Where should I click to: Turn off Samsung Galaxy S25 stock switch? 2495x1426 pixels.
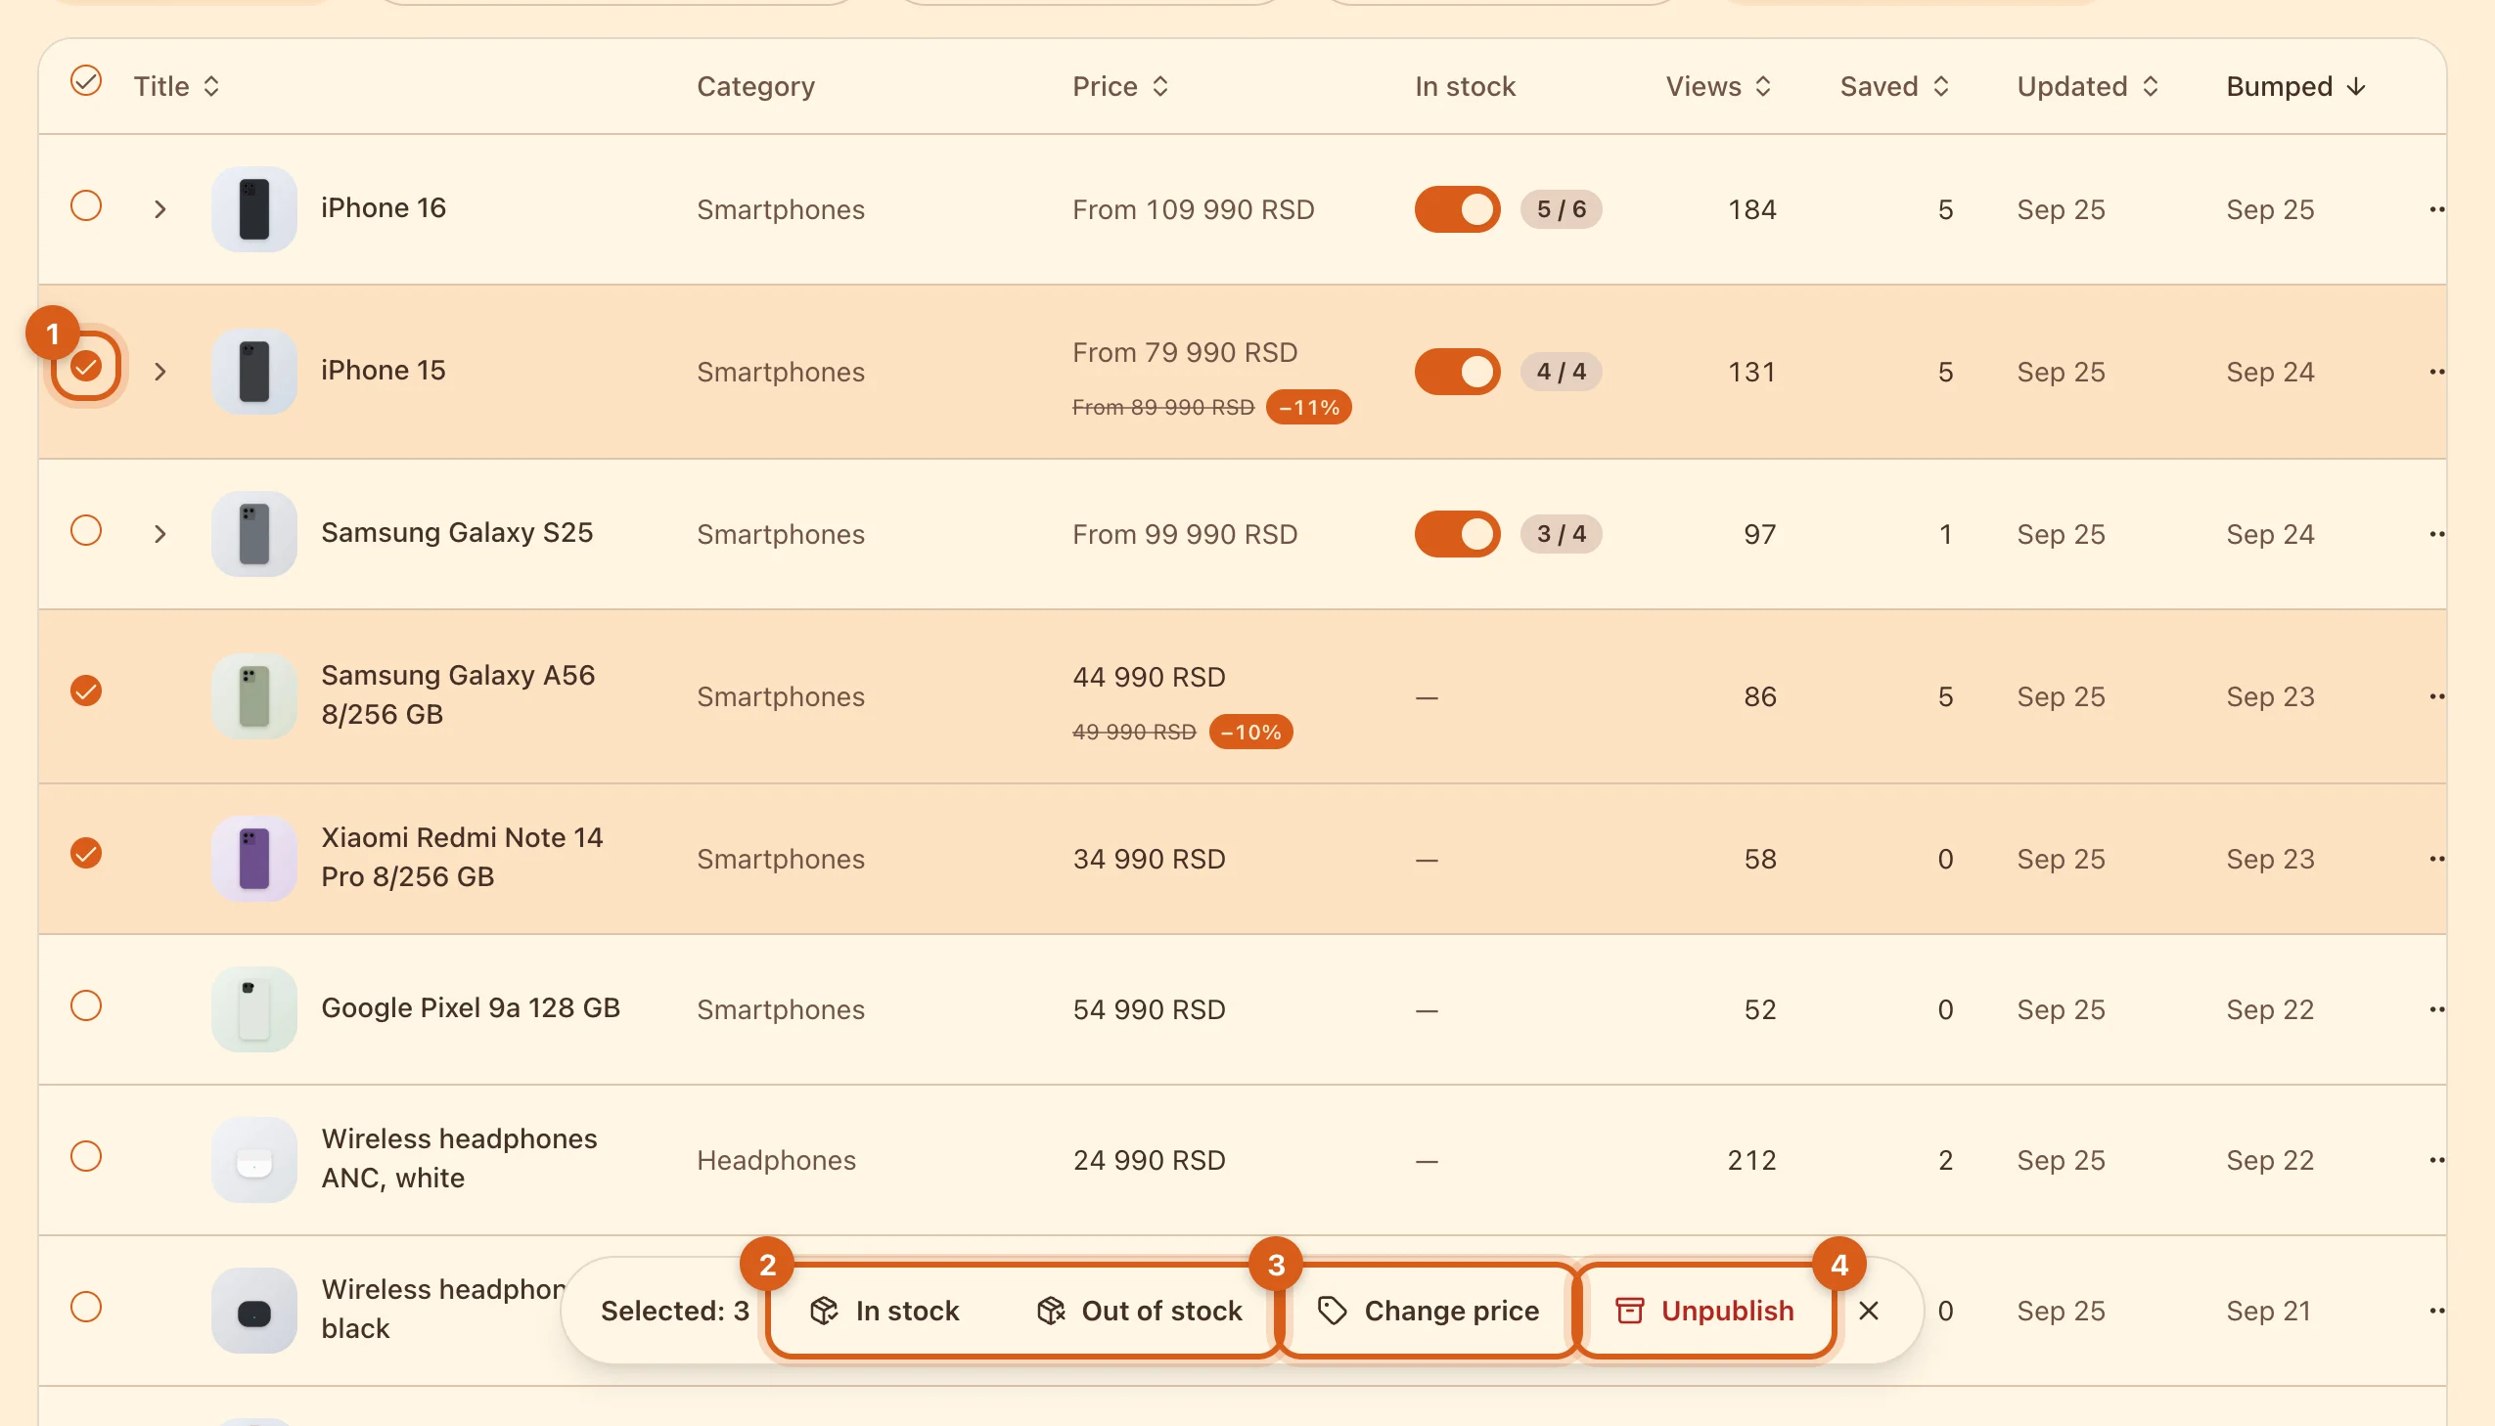point(1457,535)
